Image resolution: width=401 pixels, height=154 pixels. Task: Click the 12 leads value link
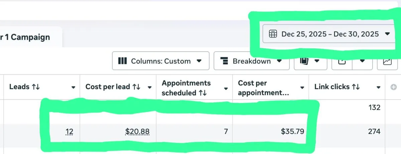[70, 132]
